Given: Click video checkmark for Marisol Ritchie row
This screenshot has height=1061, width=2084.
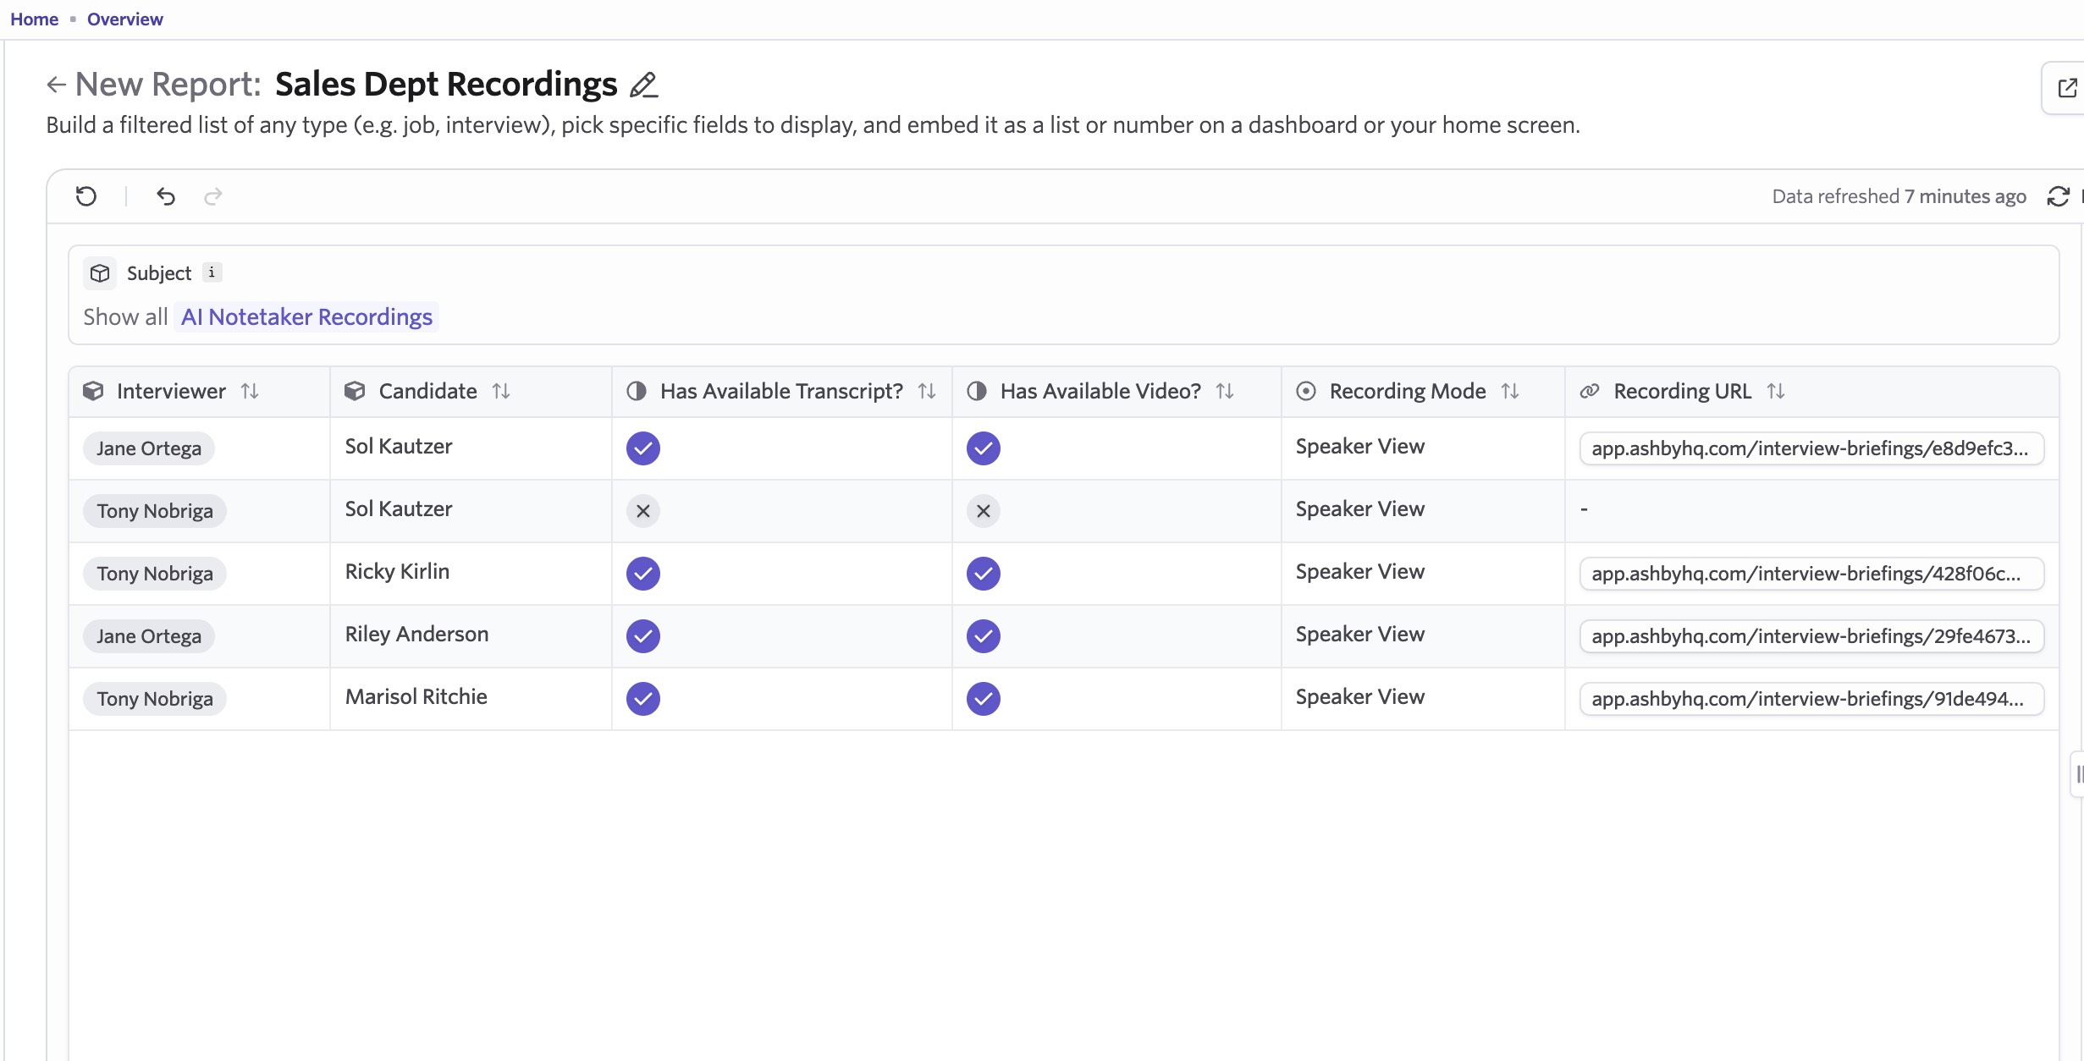Looking at the screenshot, I should coord(984,699).
